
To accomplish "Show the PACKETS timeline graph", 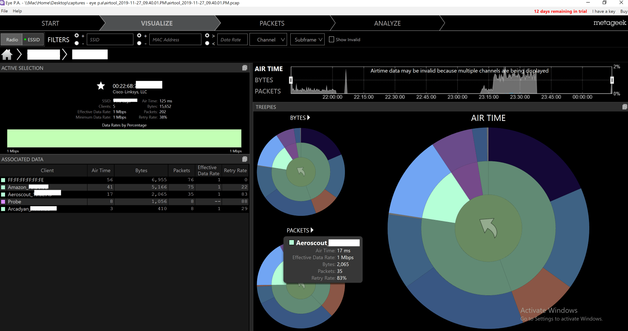I will [x=268, y=91].
